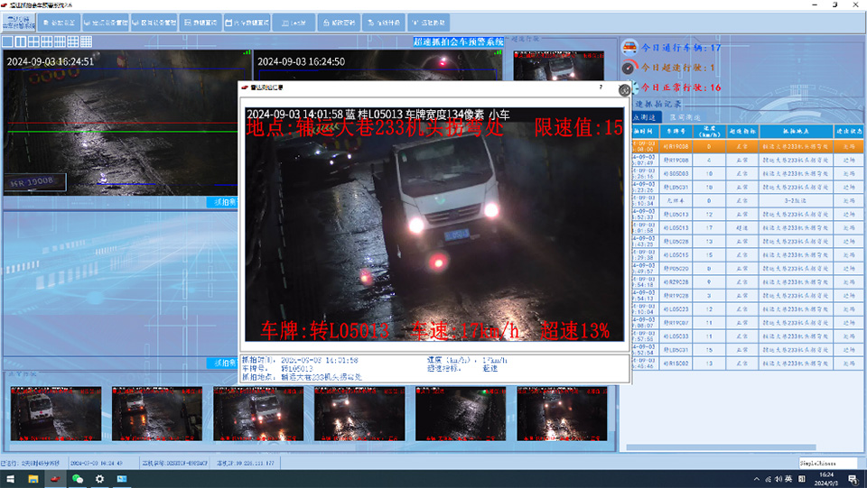
Task: Close the capture detail popup with X
Action: coord(623,90)
